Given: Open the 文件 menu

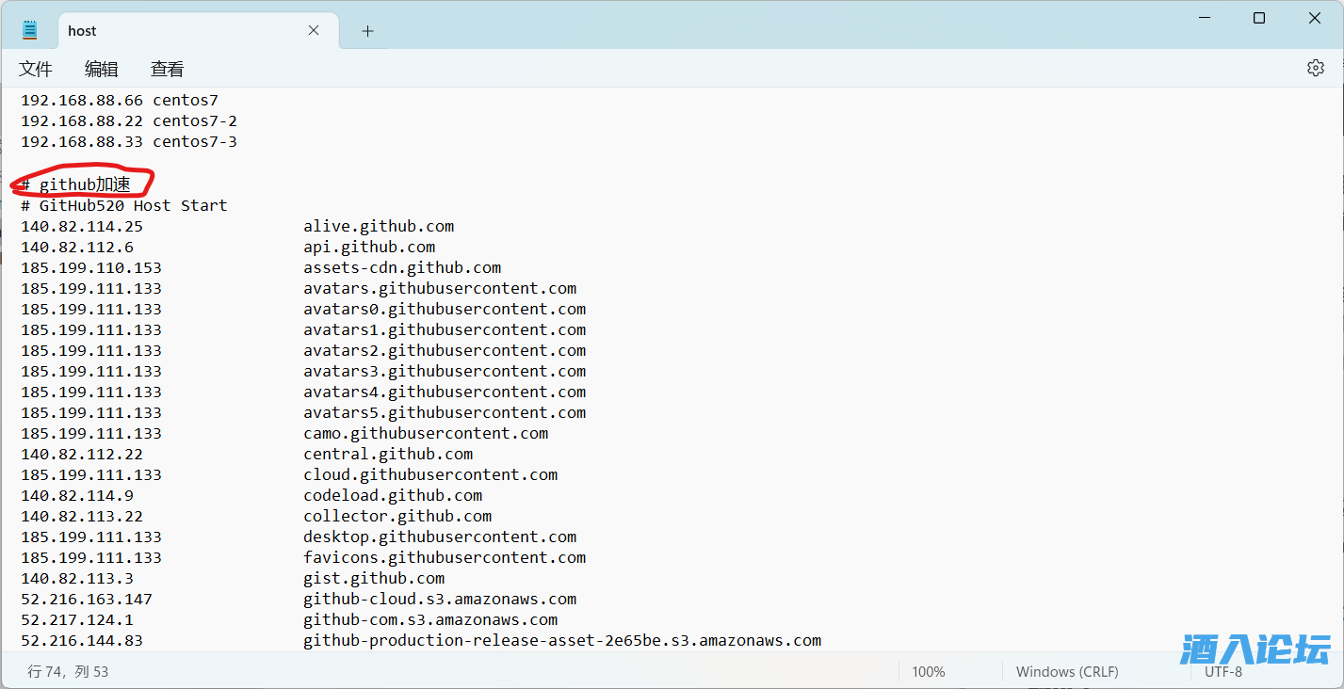Looking at the screenshot, I should click(x=36, y=69).
